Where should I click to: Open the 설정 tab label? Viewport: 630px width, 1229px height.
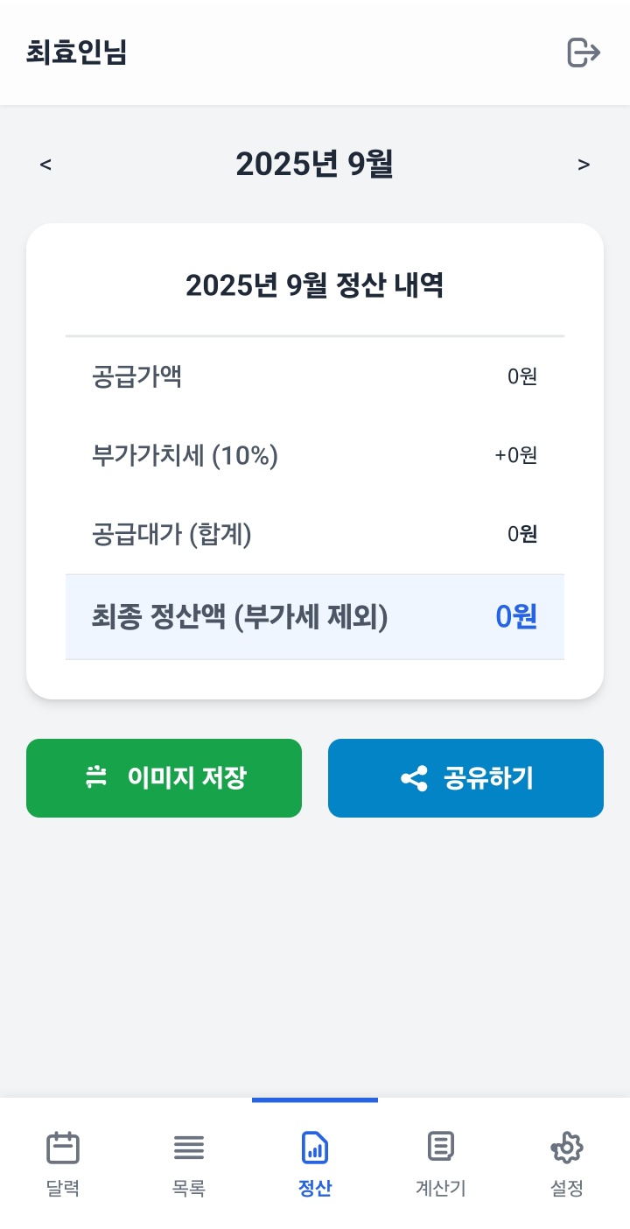point(567,1189)
